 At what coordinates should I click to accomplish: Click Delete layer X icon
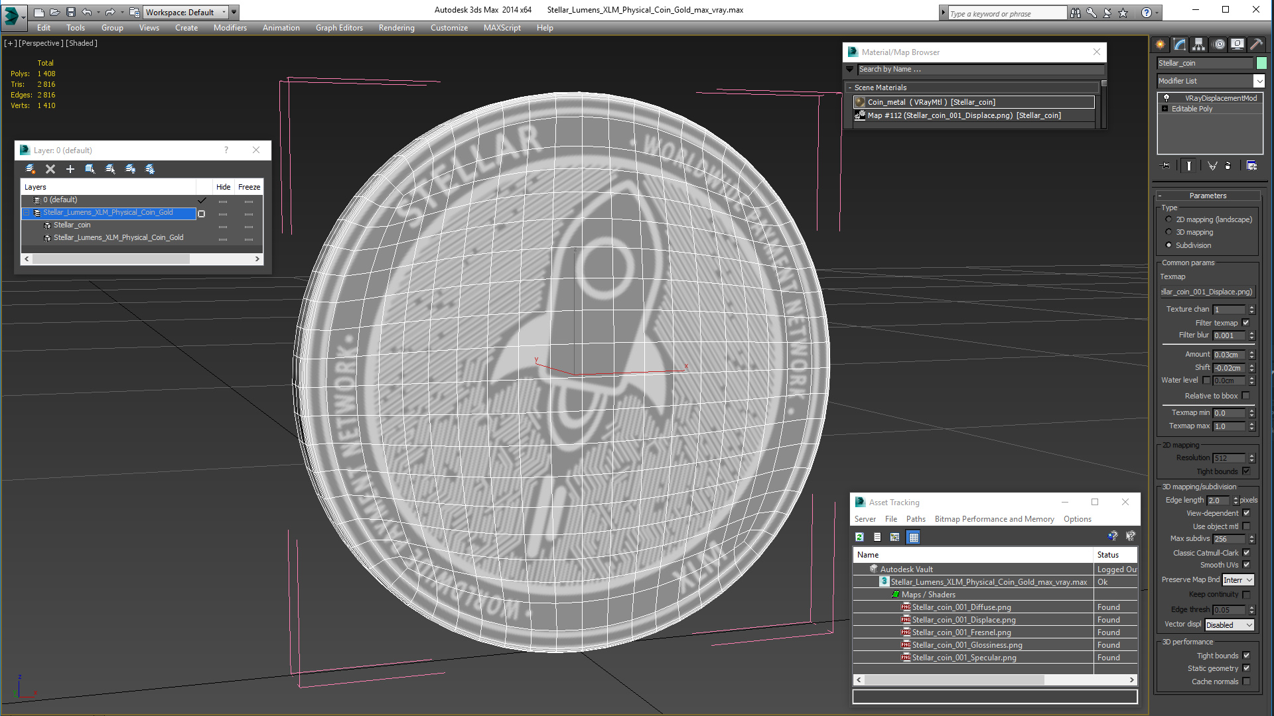pos(50,169)
